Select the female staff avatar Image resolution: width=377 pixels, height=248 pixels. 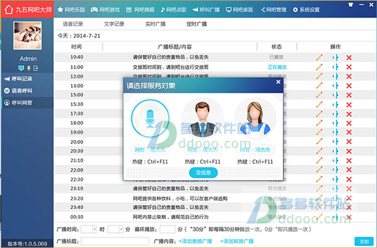pos(255,119)
